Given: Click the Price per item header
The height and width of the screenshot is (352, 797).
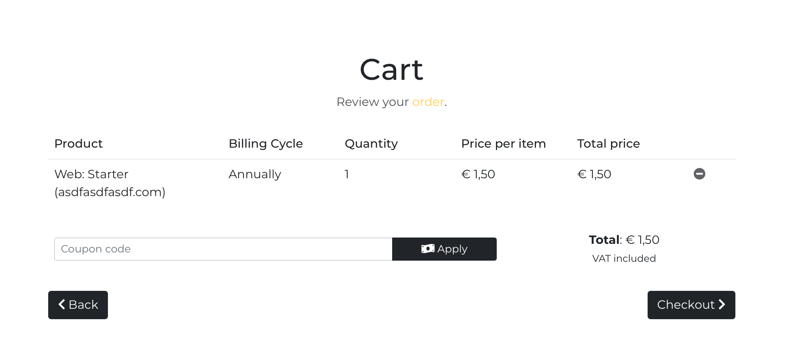Looking at the screenshot, I should (503, 144).
